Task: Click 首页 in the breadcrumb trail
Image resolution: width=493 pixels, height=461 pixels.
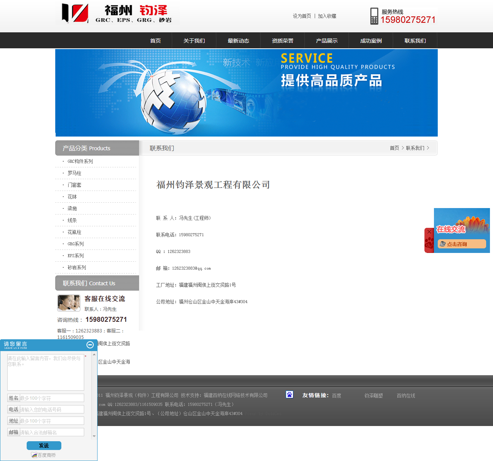Action: [394, 148]
